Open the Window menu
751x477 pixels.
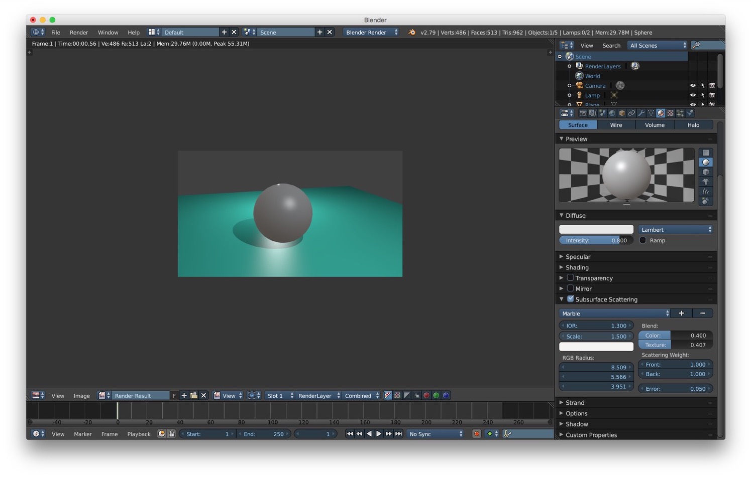[x=108, y=32]
